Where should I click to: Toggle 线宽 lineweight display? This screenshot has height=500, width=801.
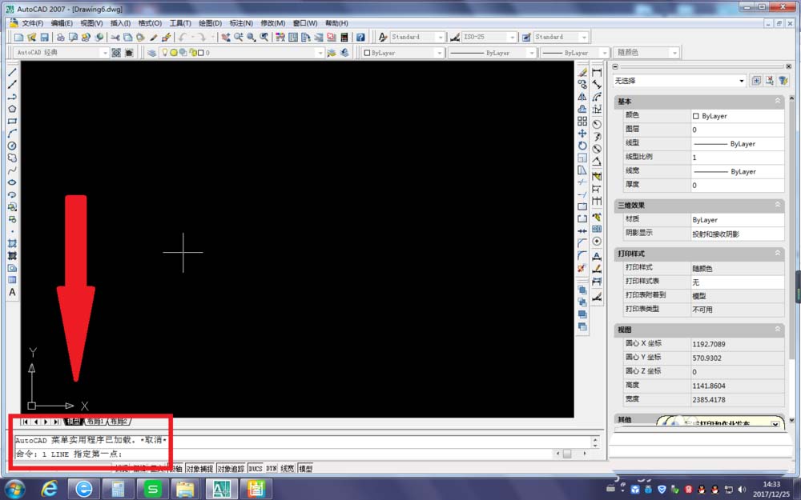pos(288,468)
